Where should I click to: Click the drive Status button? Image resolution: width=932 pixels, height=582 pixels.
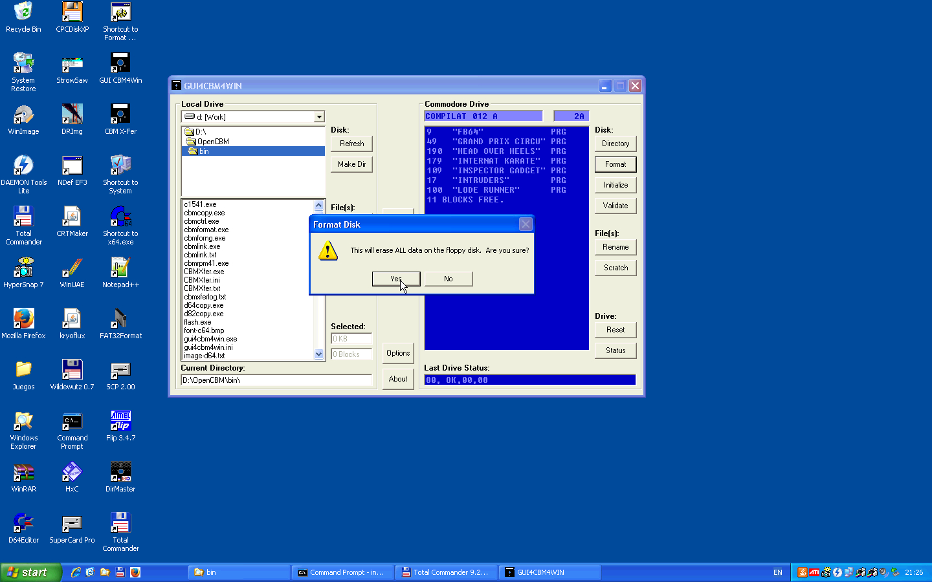[x=616, y=350]
